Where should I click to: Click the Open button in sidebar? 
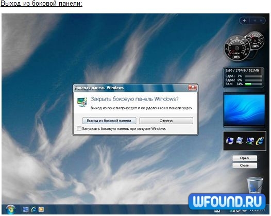coord(245,158)
